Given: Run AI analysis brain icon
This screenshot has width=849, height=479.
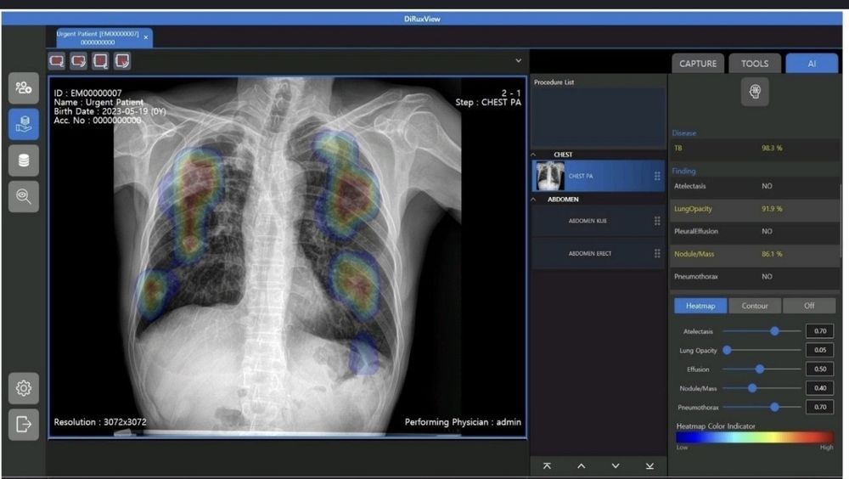Looking at the screenshot, I should [x=755, y=92].
